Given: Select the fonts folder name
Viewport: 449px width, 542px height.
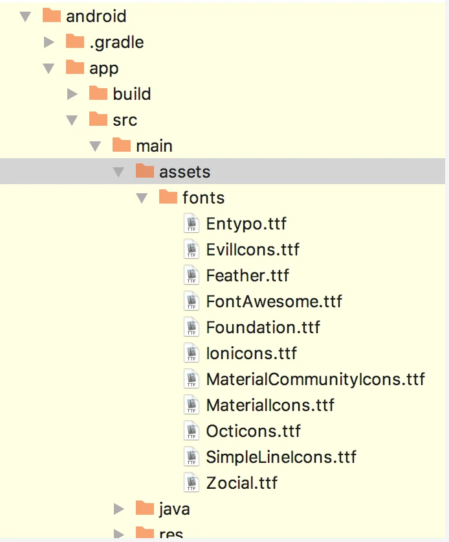Looking at the screenshot, I should tap(203, 198).
